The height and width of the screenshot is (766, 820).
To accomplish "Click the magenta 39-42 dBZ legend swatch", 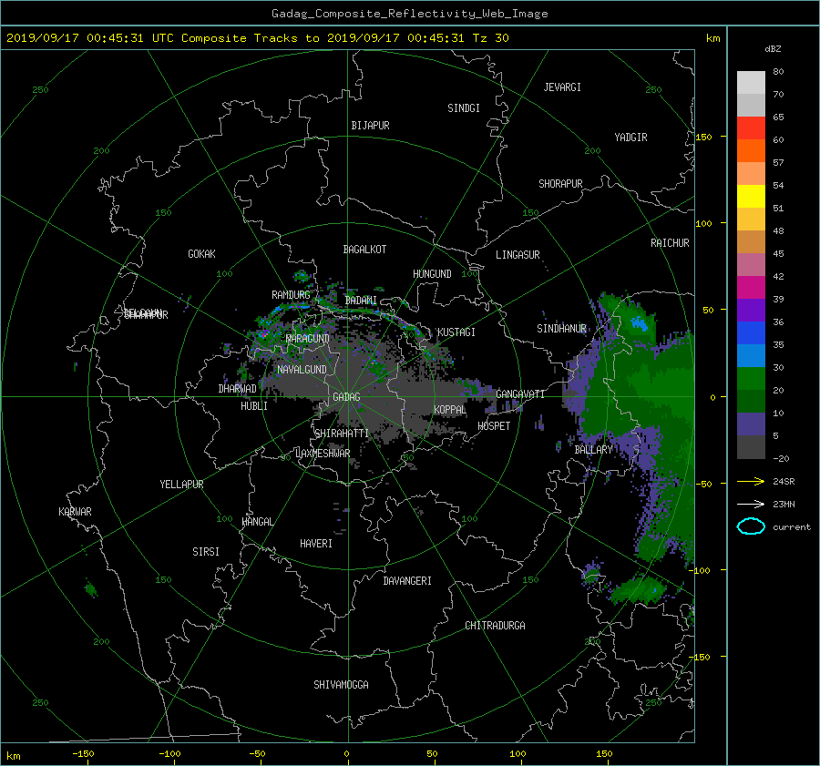I will [751, 288].
